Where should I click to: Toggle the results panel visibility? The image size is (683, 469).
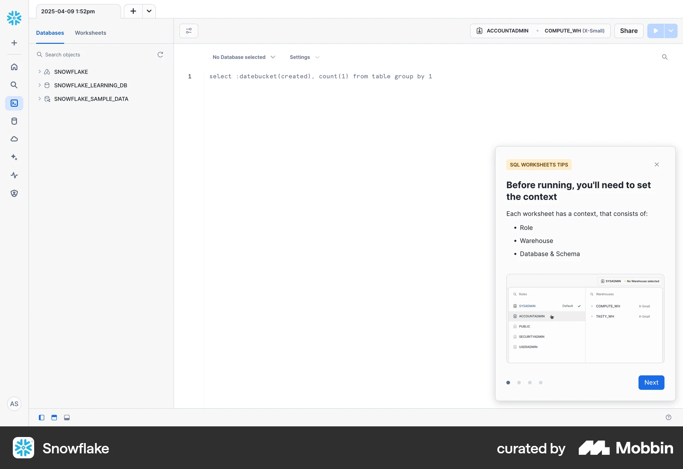(67, 417)
